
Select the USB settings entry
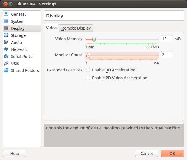click(22, 64)
